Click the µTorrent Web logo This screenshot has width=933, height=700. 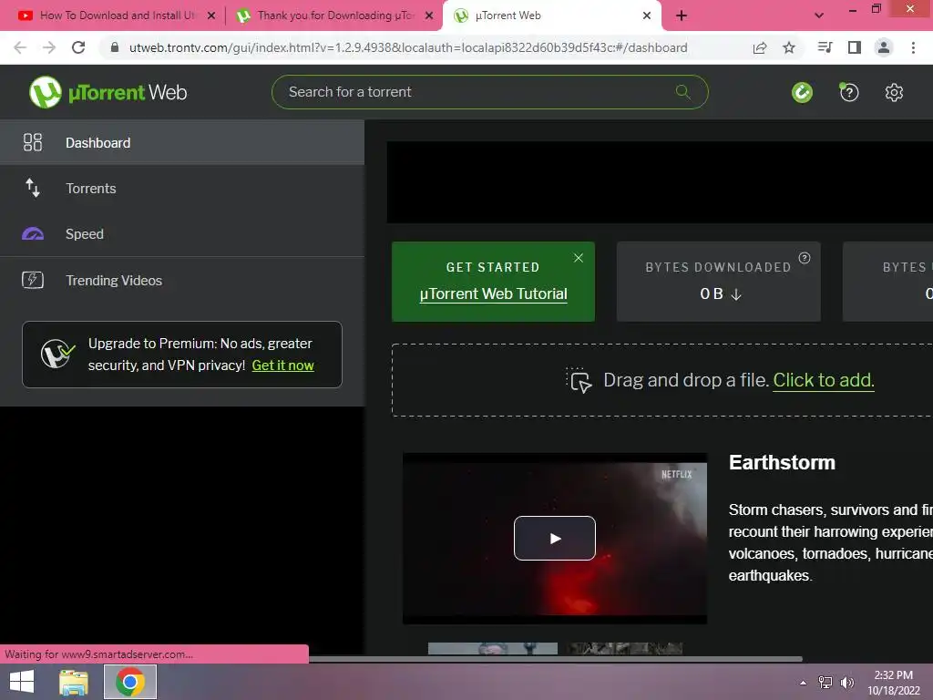108,92
